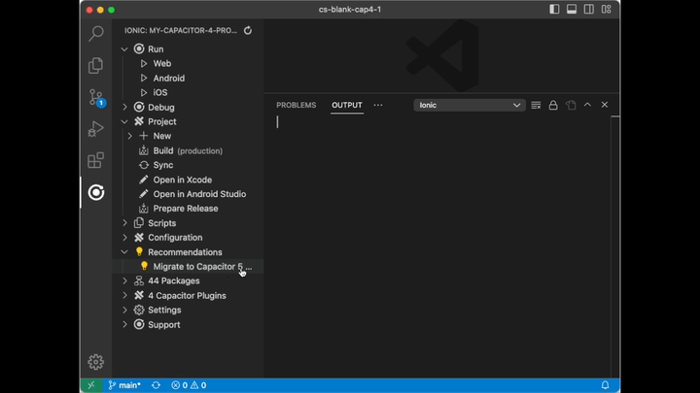The height and width of the screenshot is (393, 700).
Task: Clear the output panel
Action: coord(536,105)
